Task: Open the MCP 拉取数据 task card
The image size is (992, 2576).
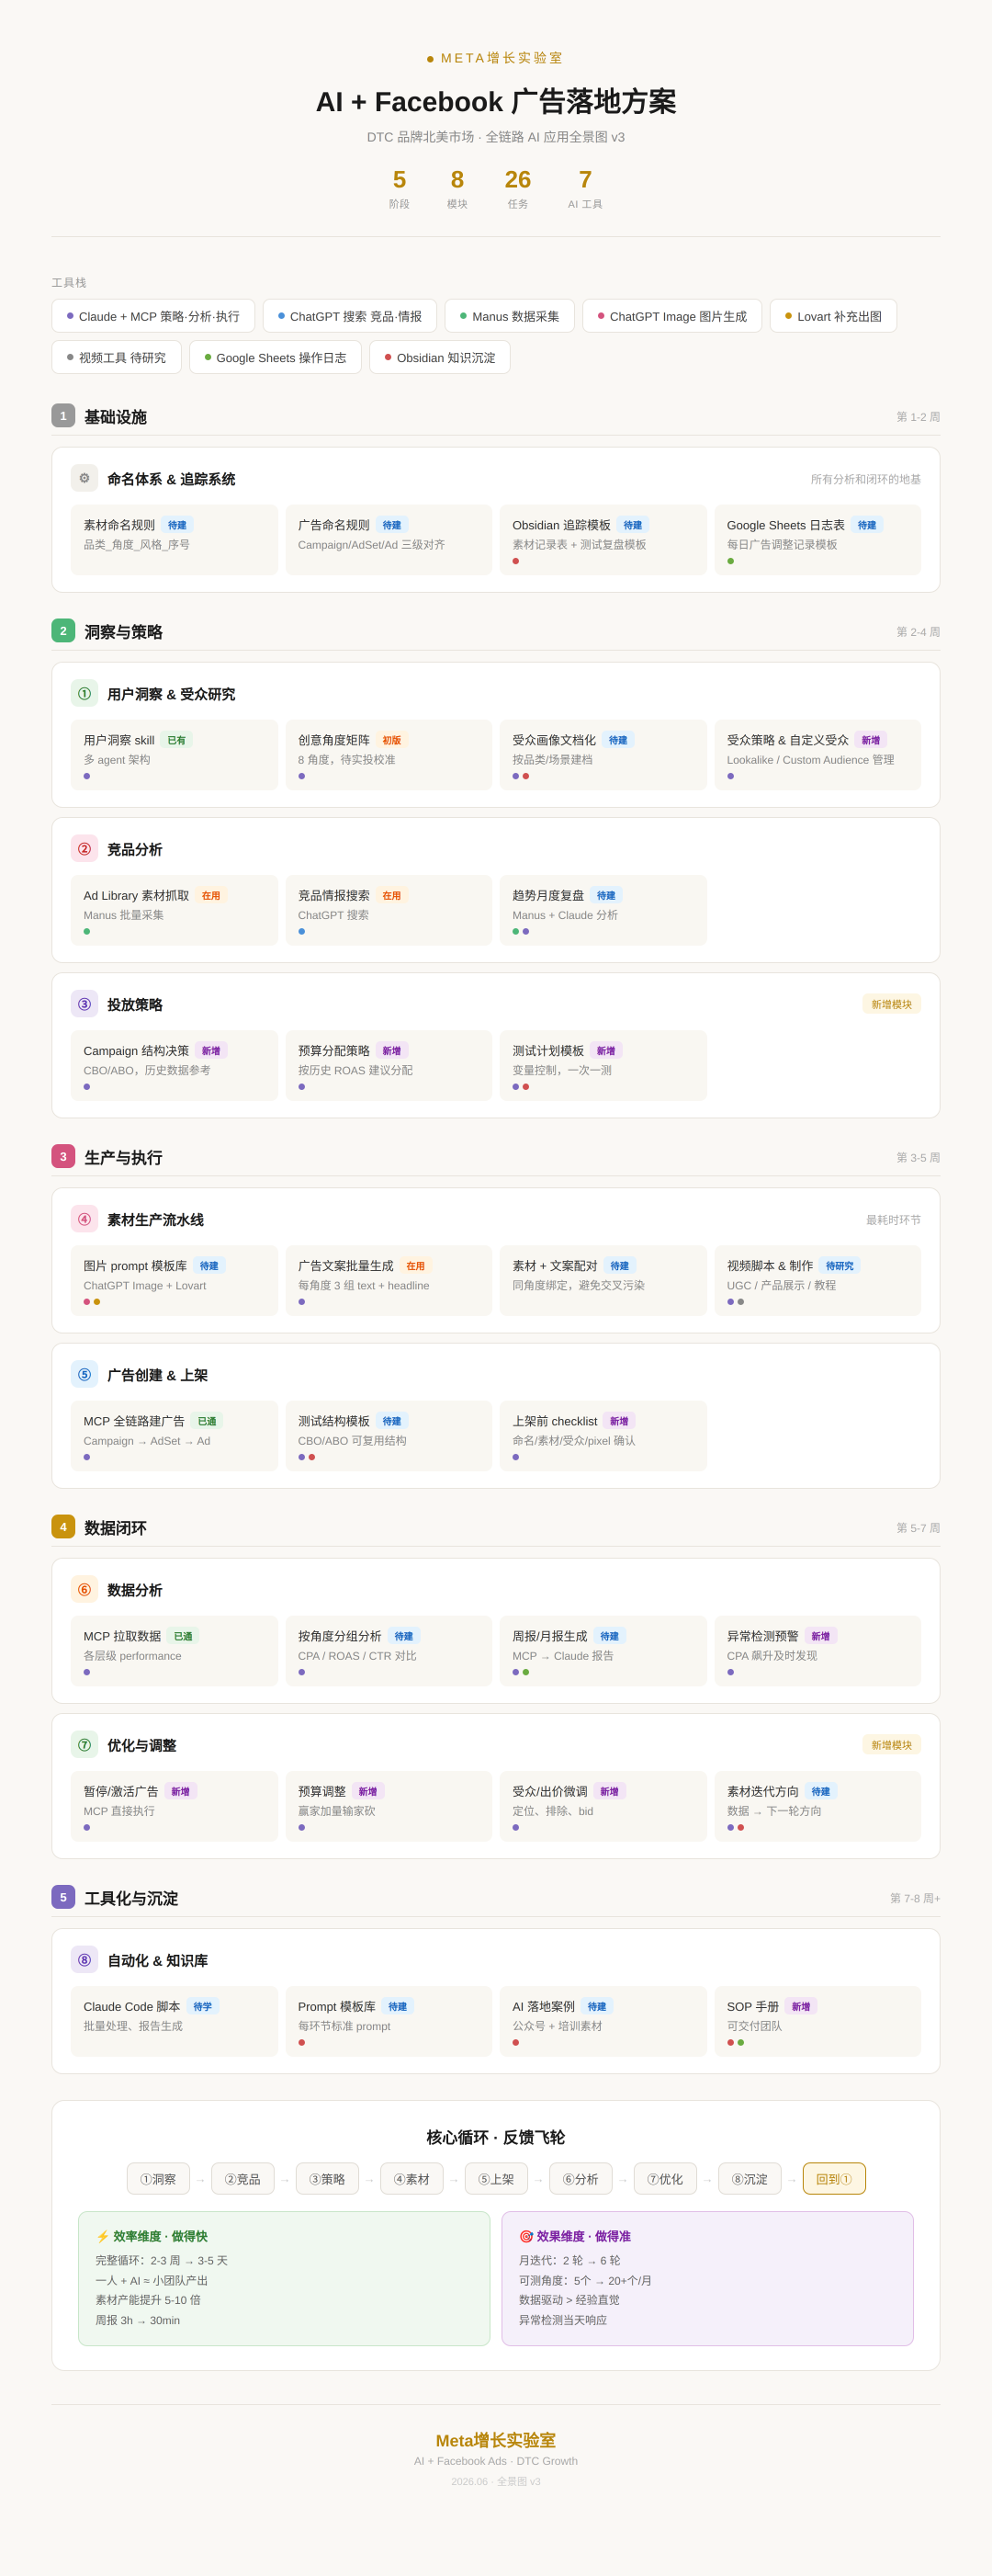Action: click(174, 1650)
